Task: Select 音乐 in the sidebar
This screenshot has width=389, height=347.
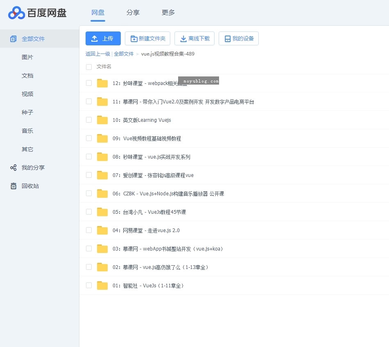Action: click(27, 131)
